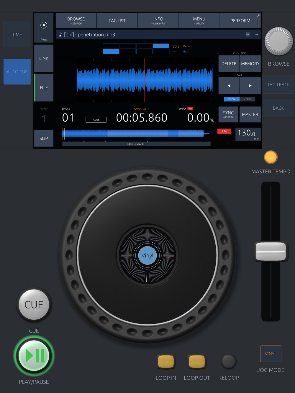Tap the Loop Out yellow pad

click(x=197, y=361)
